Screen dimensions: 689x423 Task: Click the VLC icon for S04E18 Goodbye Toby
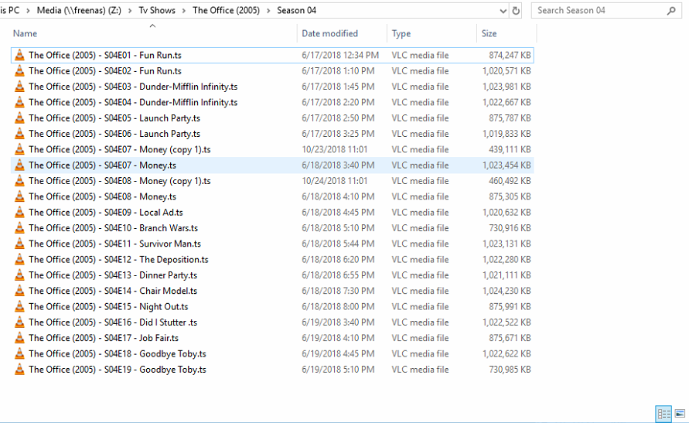pos(19,353)
